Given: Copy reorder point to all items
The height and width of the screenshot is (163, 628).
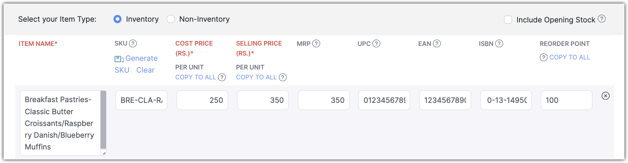Looking at the screenshot, I should tap(570, 57).
